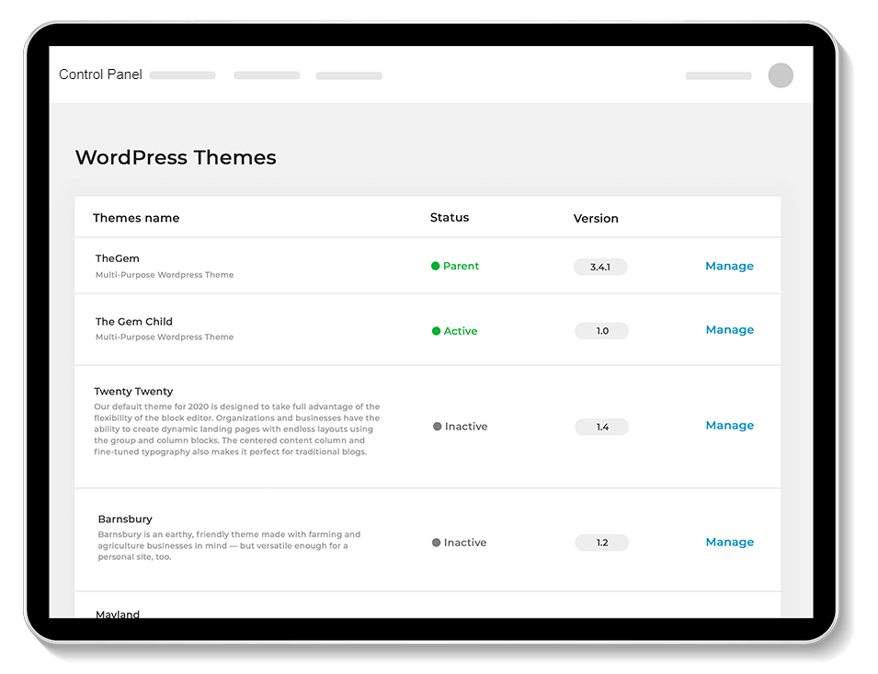The image size is (878, 674).
Task: Click the placeholder bar beside avatar
Action: [x=718, y=76]
